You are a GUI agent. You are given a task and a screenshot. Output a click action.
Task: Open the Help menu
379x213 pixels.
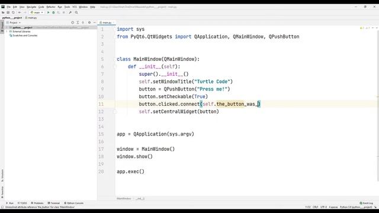point(92,7)
